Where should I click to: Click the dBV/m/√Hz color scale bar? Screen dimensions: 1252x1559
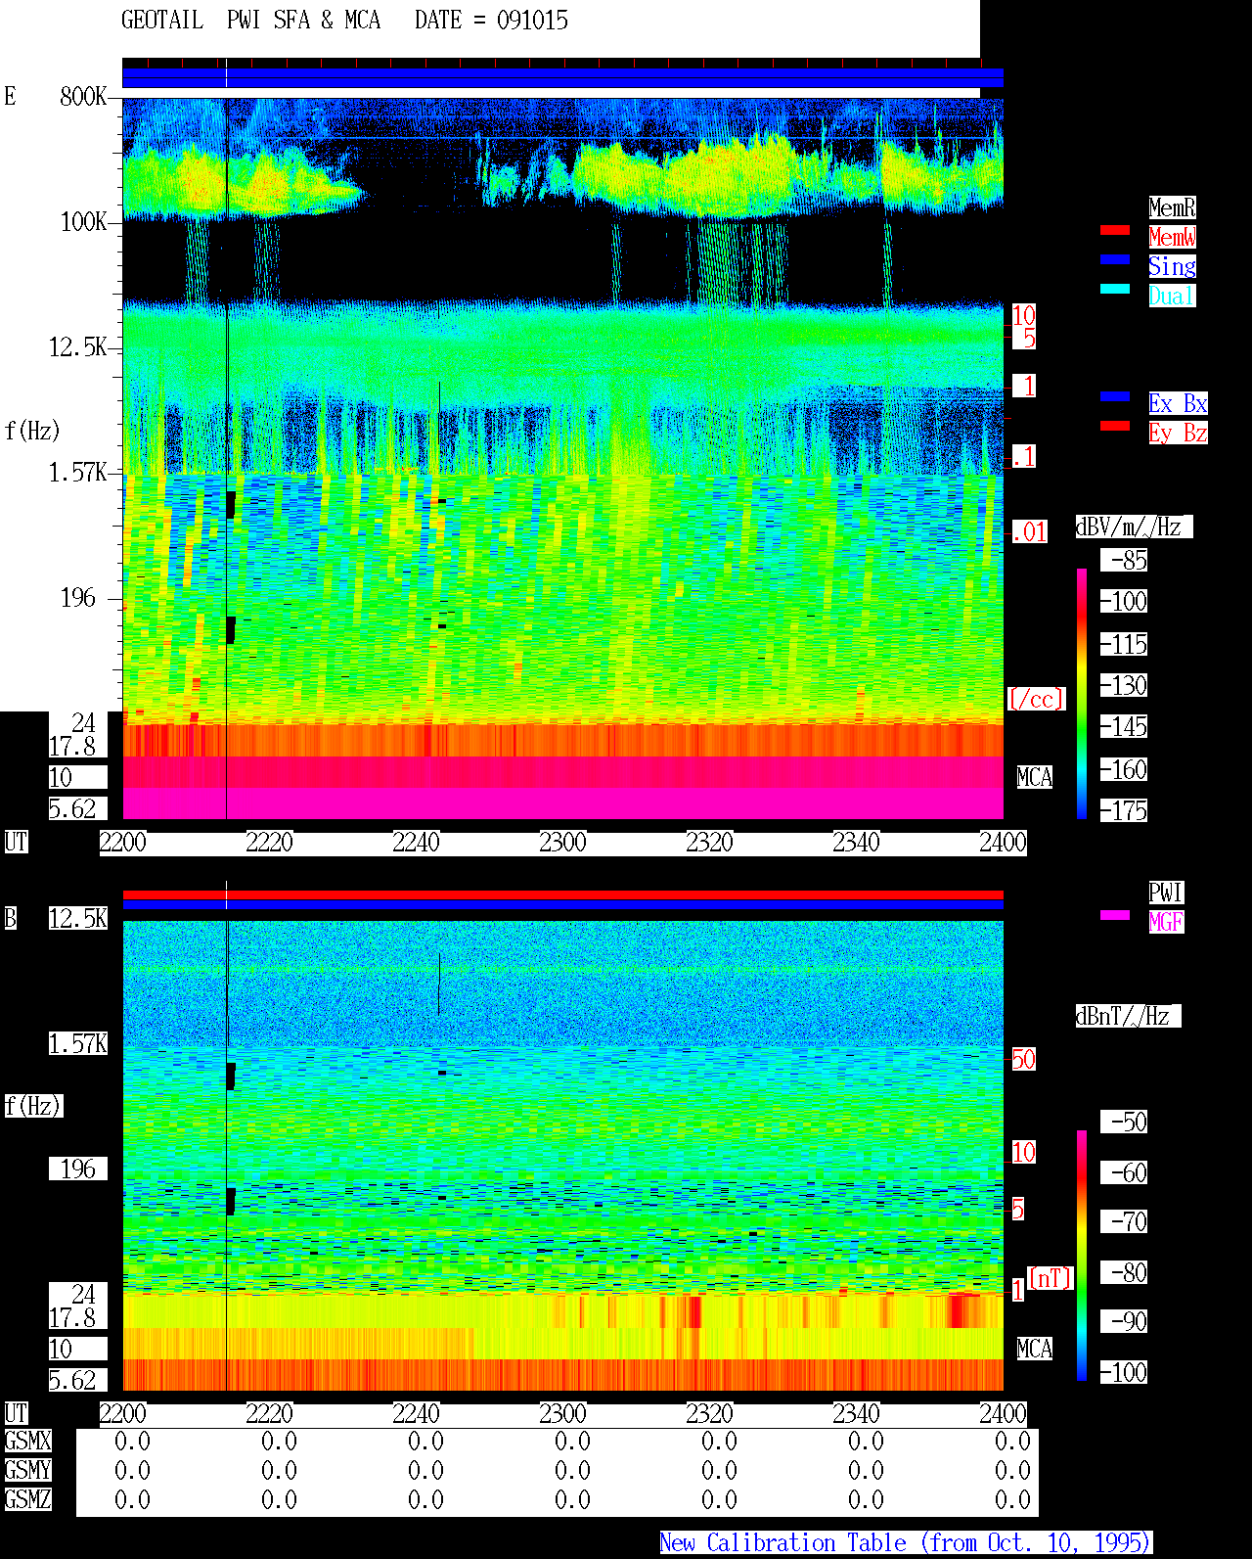[1082, 693]
